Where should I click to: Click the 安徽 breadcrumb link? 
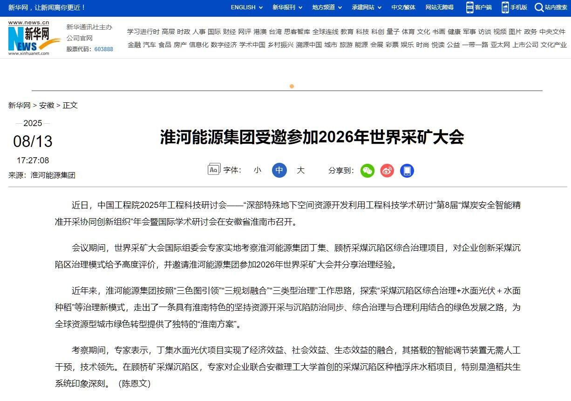[x=47, y=106]
